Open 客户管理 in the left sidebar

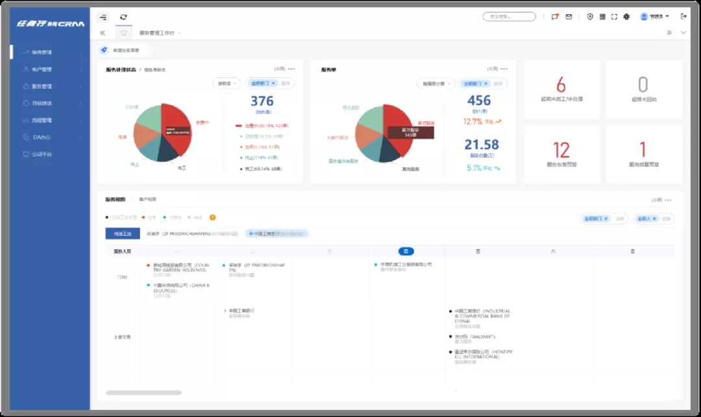point(42,69)
